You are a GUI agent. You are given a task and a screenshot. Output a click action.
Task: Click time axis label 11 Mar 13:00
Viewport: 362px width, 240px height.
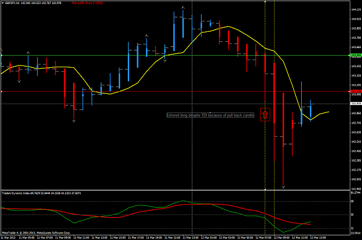[x=100, y=238]
